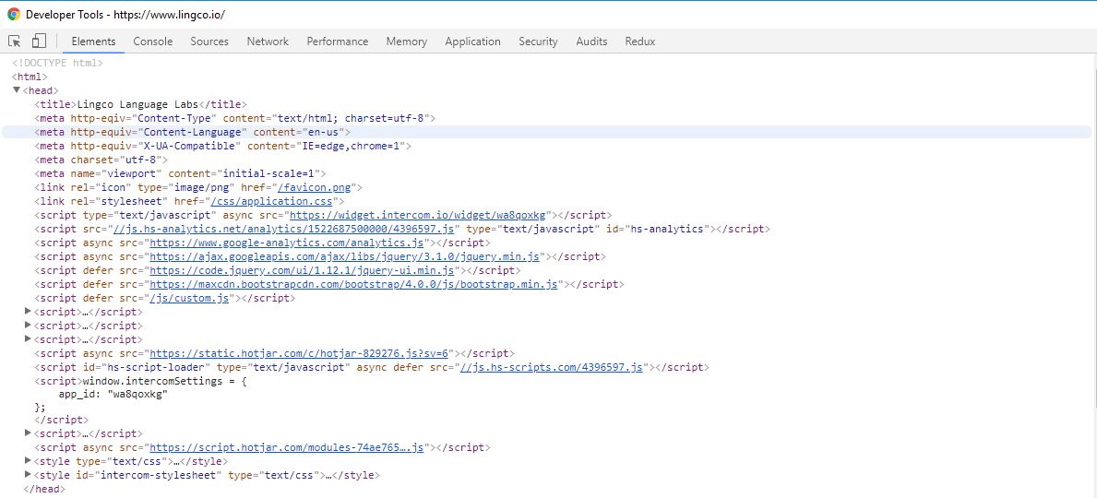Viewport: 1097px width, 498px height.
Task: Select the title Lingco Language Labs node
Action: [x=140, y=104]
